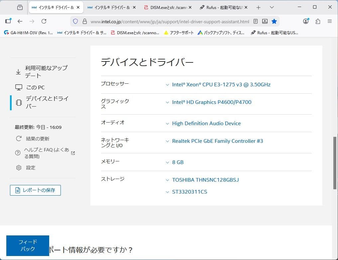Screen dimensions: 338x260
Task: Open the Firefox hamburger menu
Action: click(330, 21)
